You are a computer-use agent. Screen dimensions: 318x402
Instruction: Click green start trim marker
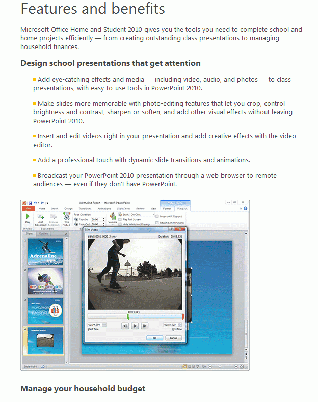[x=128, y=317]
